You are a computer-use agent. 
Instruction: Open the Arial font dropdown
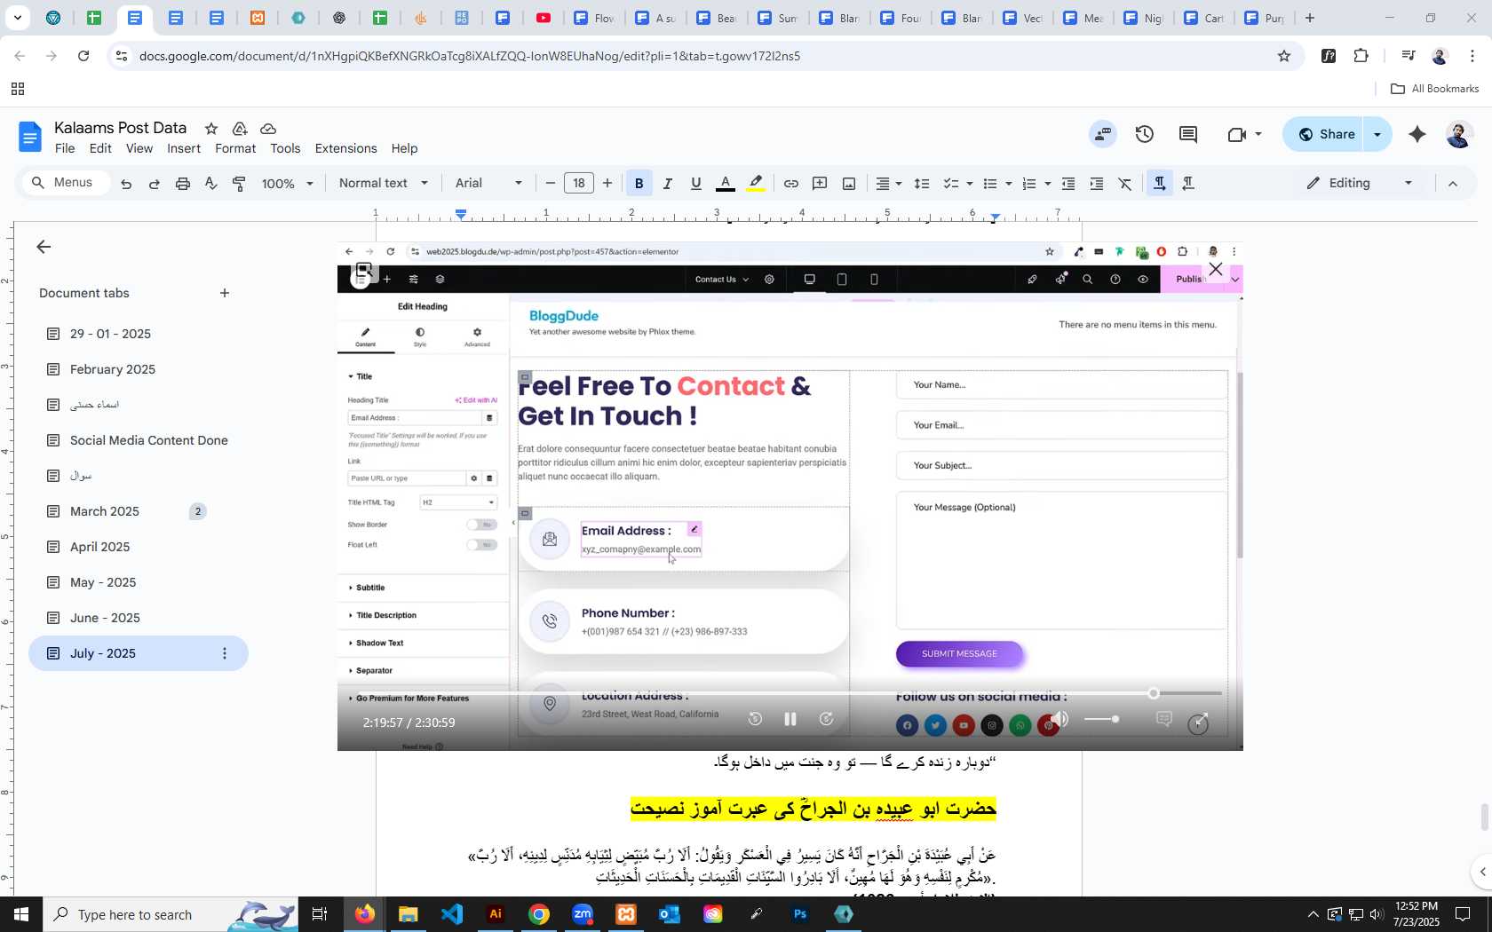coord(488,184)
